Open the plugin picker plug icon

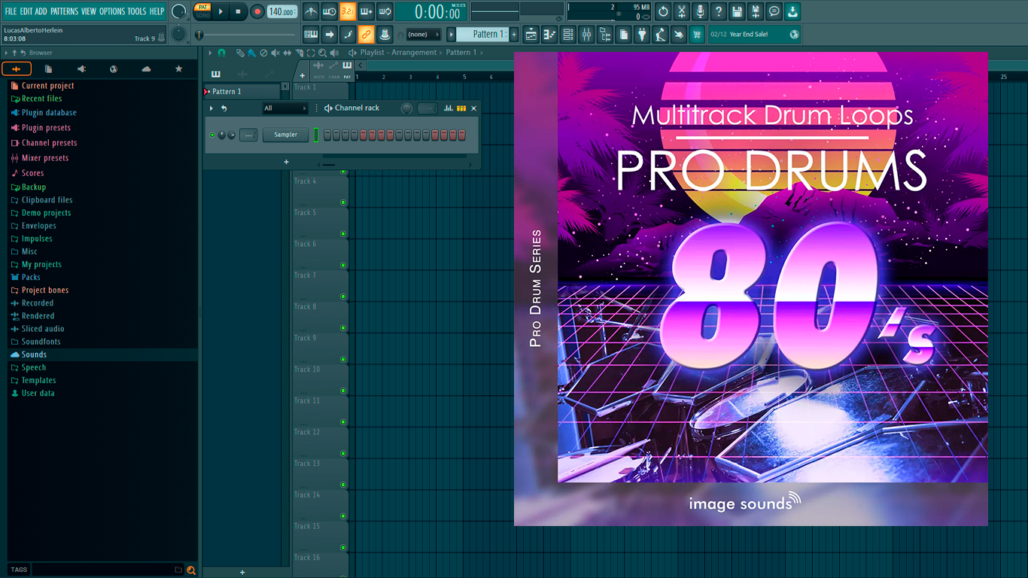point(642,35)
